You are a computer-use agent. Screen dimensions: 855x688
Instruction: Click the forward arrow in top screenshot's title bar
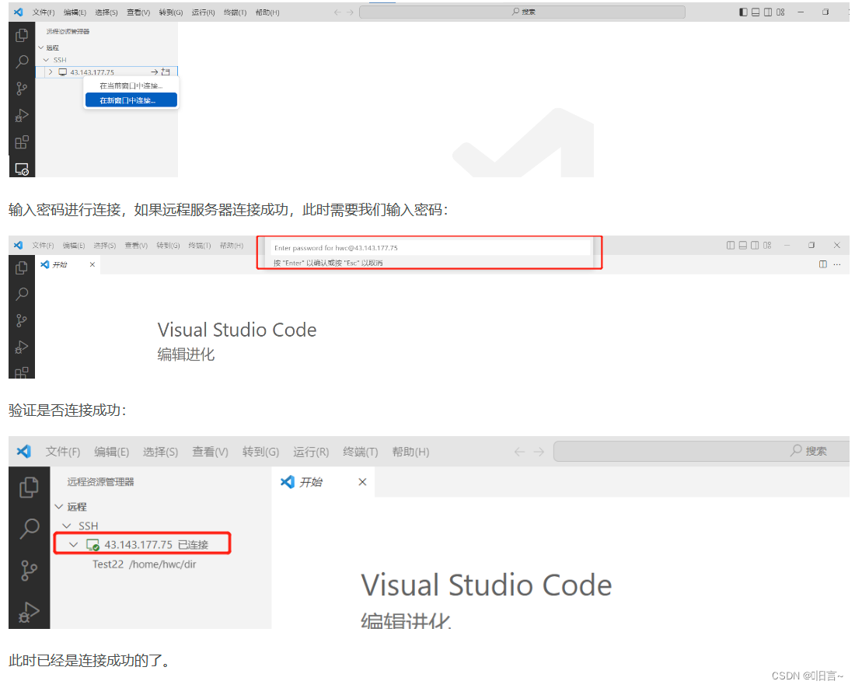(x=350, y=12)
